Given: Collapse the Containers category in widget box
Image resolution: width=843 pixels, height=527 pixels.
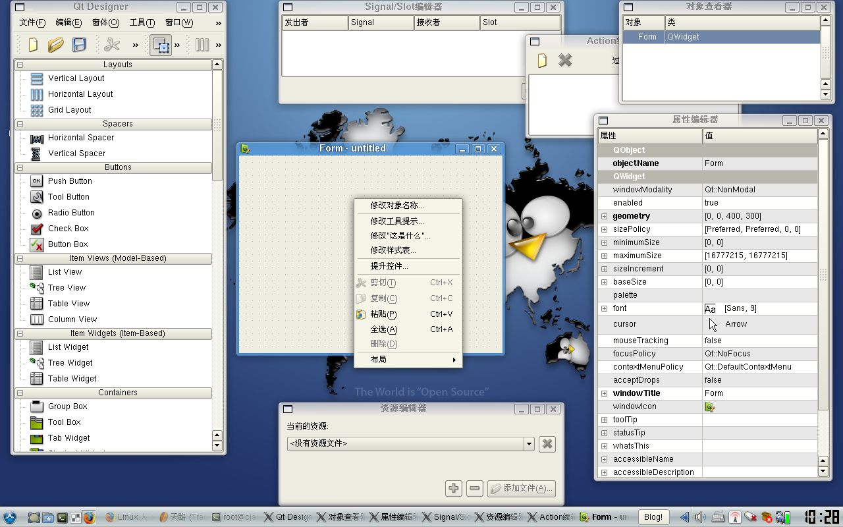Looking at the screenshot, I should (x=20, y=393).
